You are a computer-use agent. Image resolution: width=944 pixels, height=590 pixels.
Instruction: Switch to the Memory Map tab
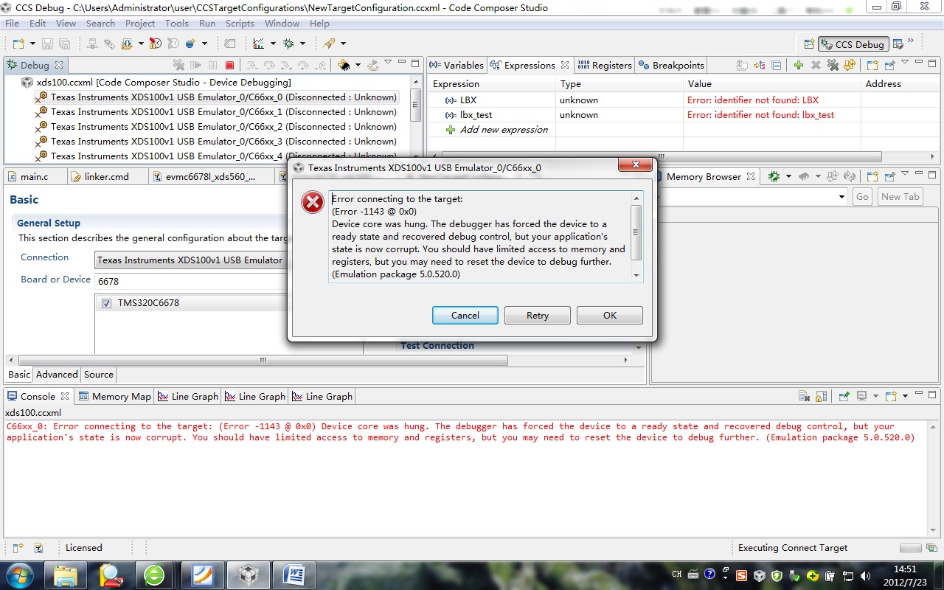[114, 396]
